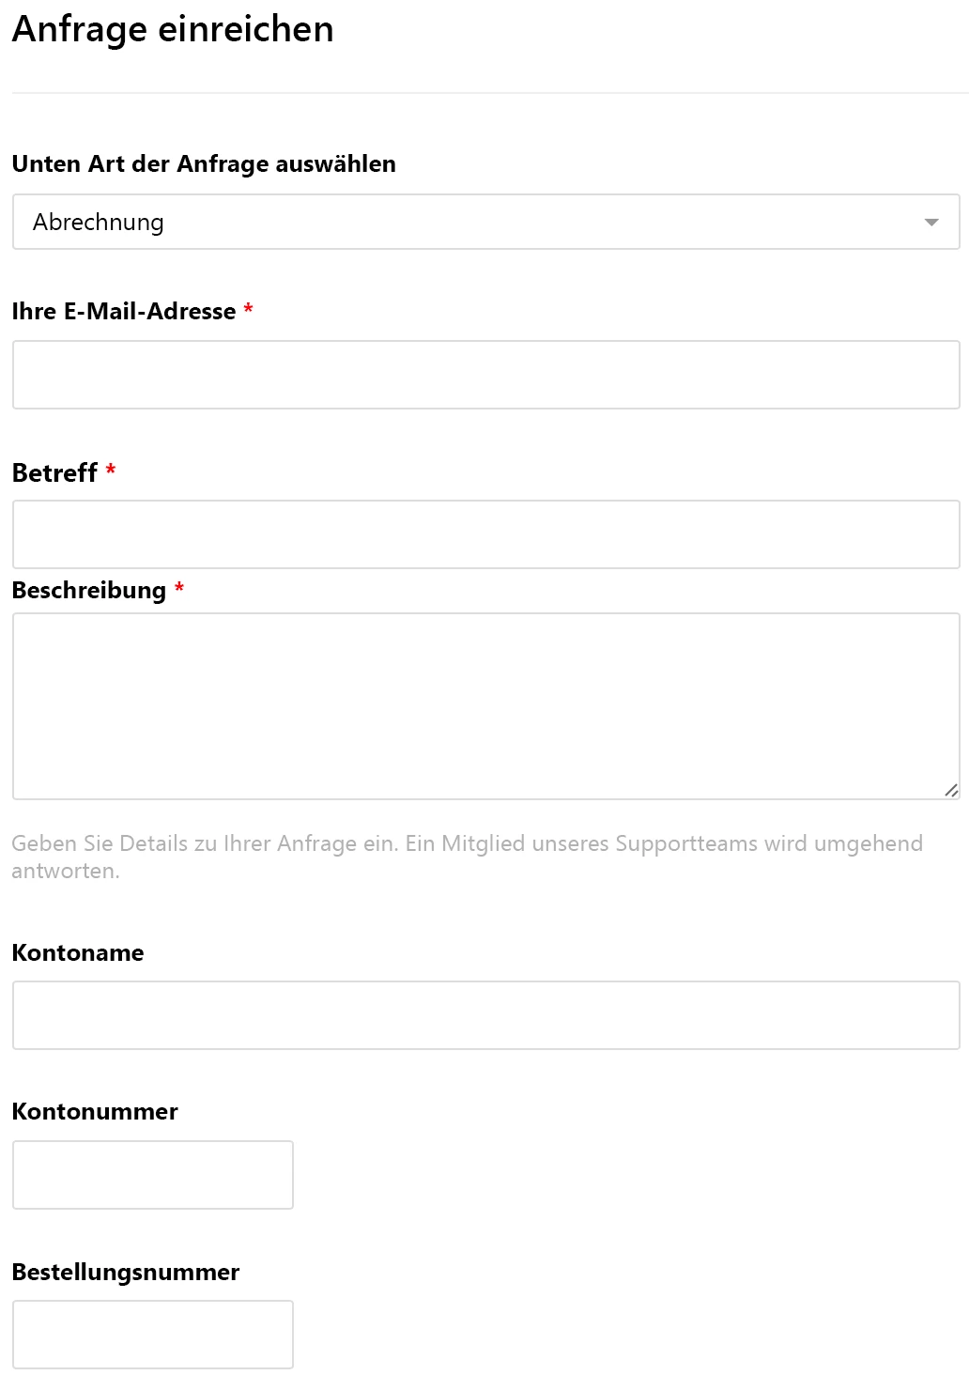This screenshot has height=1375, width=969.
Task: Select the Bestellungsnummer input field
Action: pos(153,1335)
